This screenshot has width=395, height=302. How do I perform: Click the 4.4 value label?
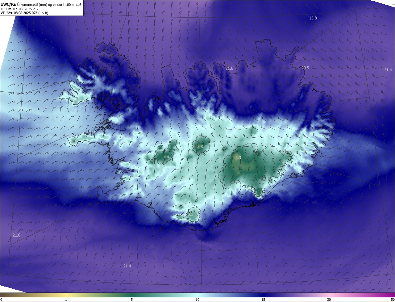tap(166, 157)
